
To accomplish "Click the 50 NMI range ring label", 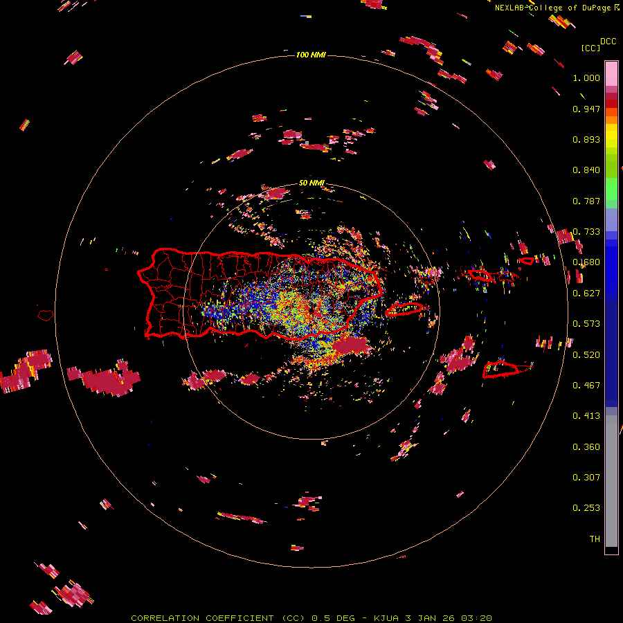I will [311, 183].
